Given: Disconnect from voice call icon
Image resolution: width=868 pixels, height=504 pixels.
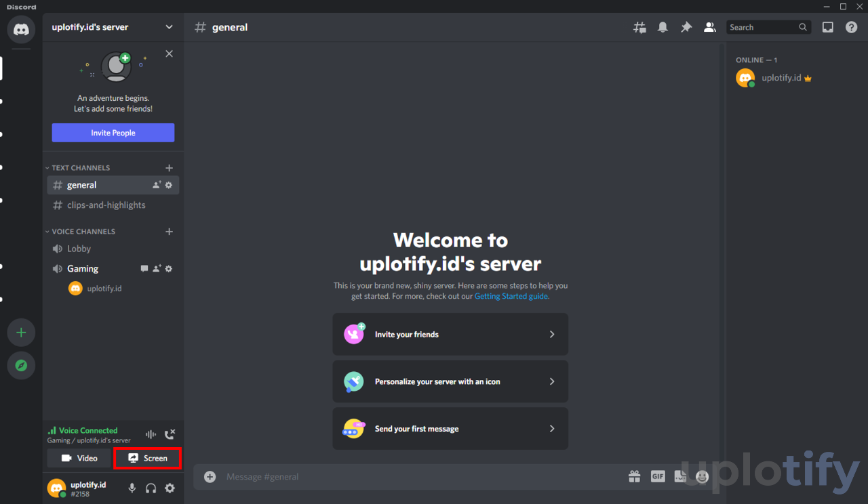Looking at the screenshot, I should pos(170,434).
